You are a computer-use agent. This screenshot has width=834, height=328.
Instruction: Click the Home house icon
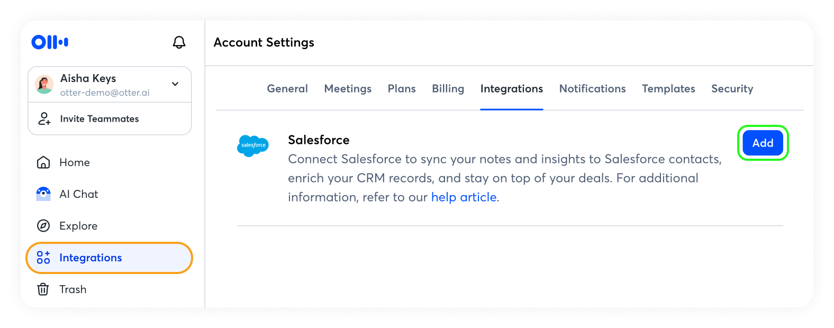[x=43, y=162]
